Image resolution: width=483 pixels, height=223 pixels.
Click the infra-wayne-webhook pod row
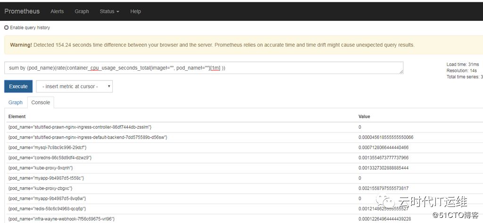pyautogui.click(x=61, y=219)
